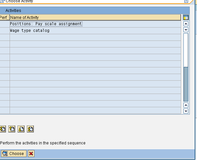Click the bottom scroll up arrow
The height and width of the screenshot is (160, 197).
[x=186, y=105]
